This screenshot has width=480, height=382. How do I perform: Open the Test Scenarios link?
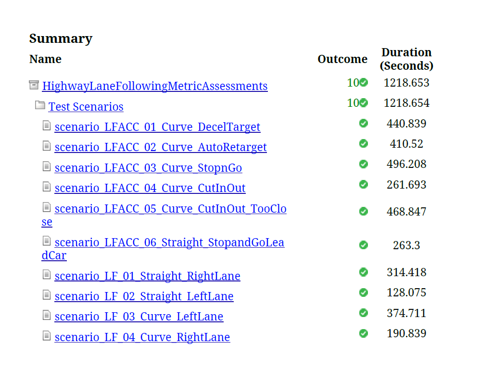pos(86,107)
